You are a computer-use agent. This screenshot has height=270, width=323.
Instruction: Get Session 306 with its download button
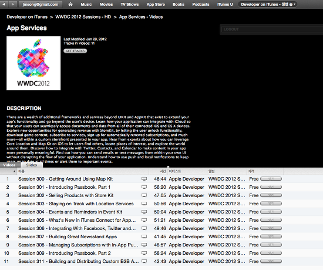pyautogui.click(x=271, y=228)
